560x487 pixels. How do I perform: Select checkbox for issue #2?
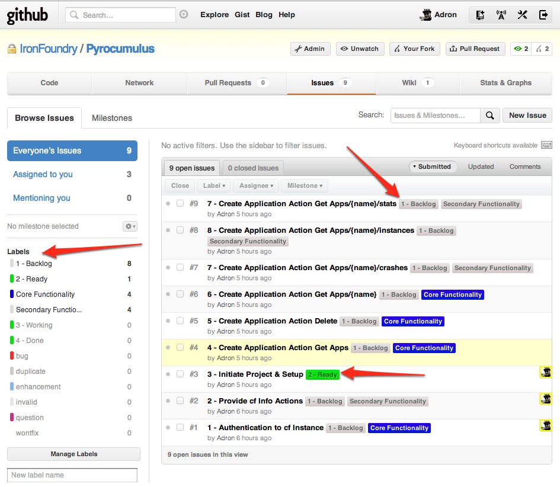(180, 401)
